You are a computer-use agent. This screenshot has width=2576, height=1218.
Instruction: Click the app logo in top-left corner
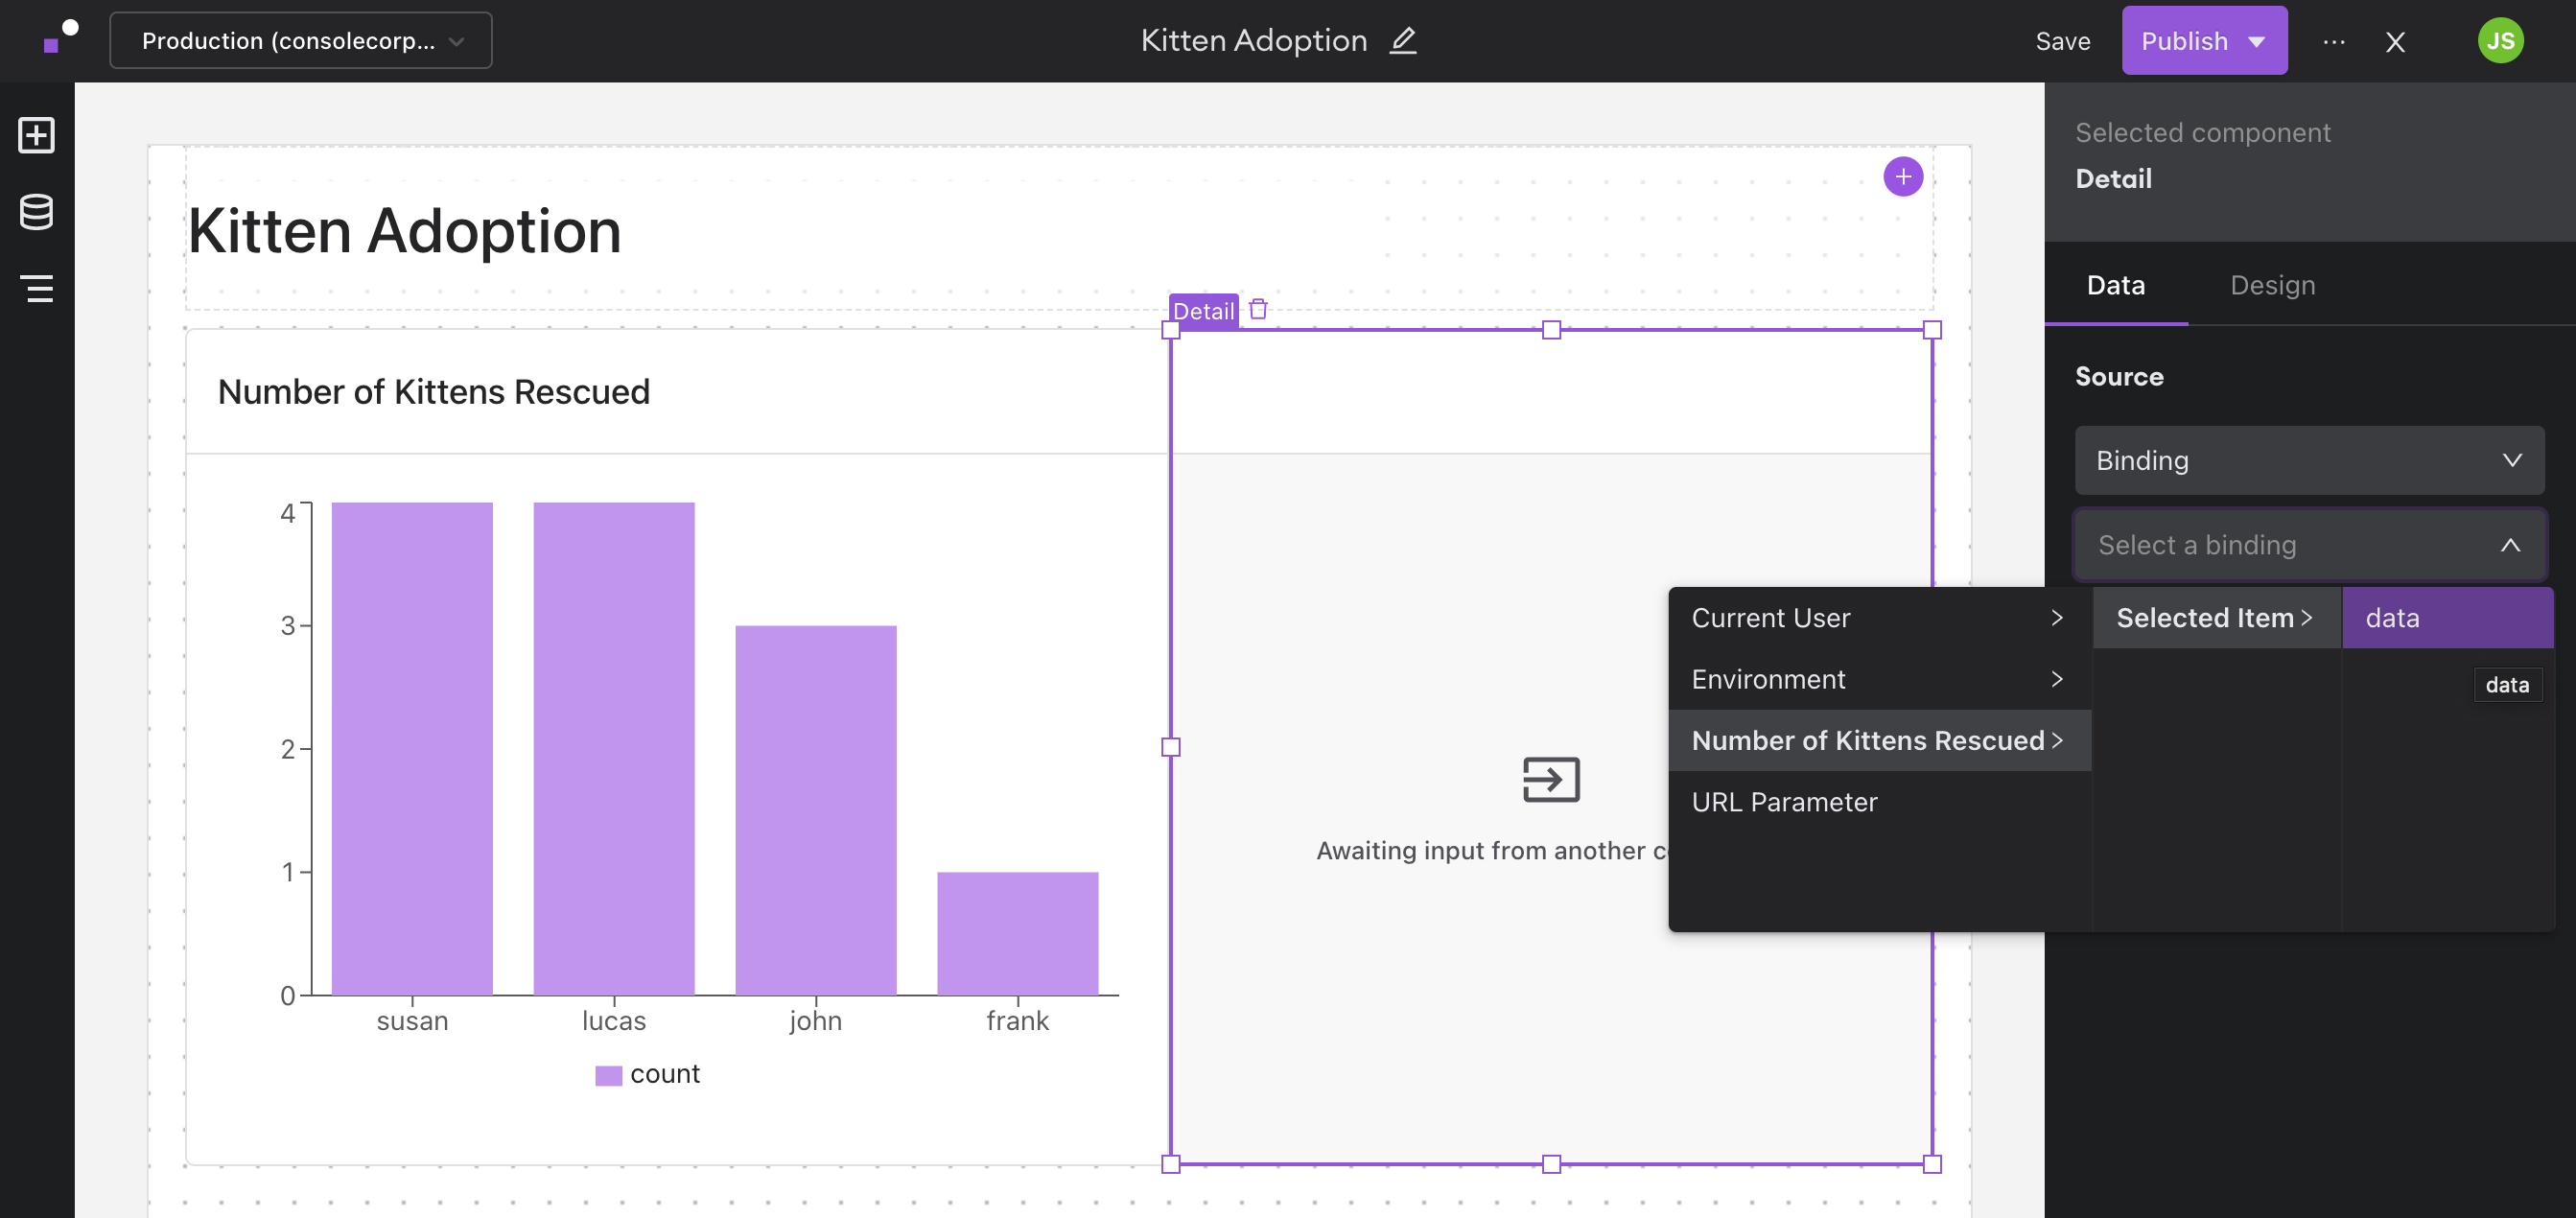(x=60, y=37)
